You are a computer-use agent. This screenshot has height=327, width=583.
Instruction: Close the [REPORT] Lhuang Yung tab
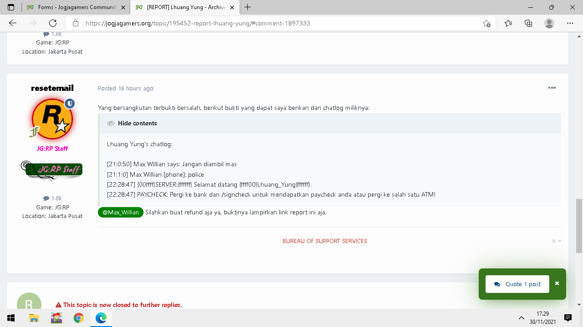[x=232, y=8]
